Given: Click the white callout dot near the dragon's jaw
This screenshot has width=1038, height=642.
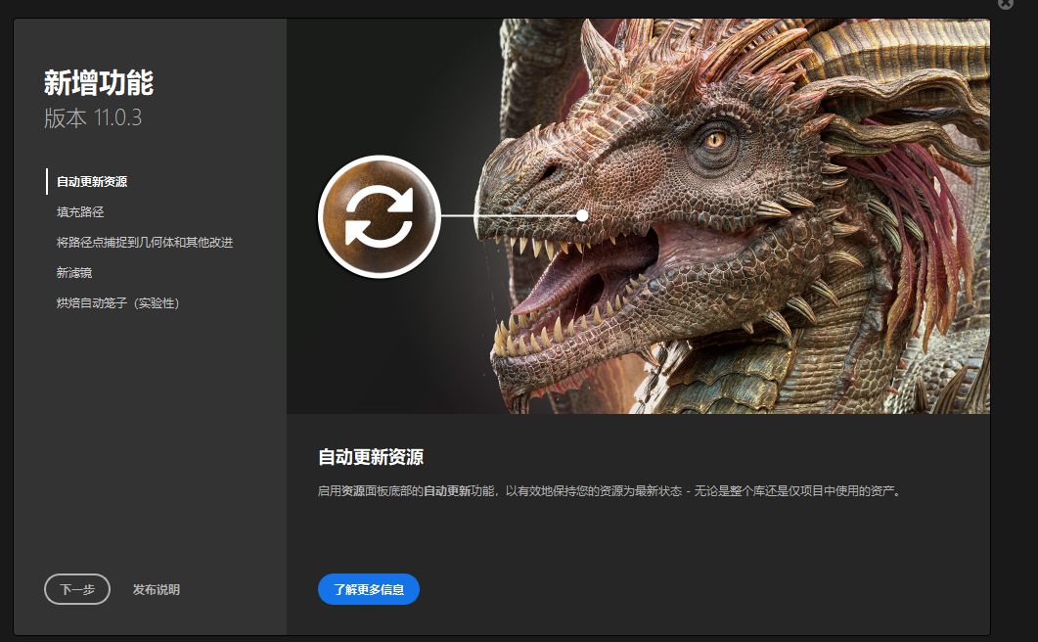Looking at the screenshot, I should click(583, 214).
